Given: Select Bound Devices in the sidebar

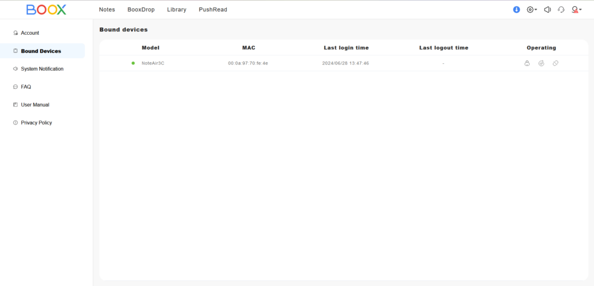Looking at the screenshot, I should 41,51.
